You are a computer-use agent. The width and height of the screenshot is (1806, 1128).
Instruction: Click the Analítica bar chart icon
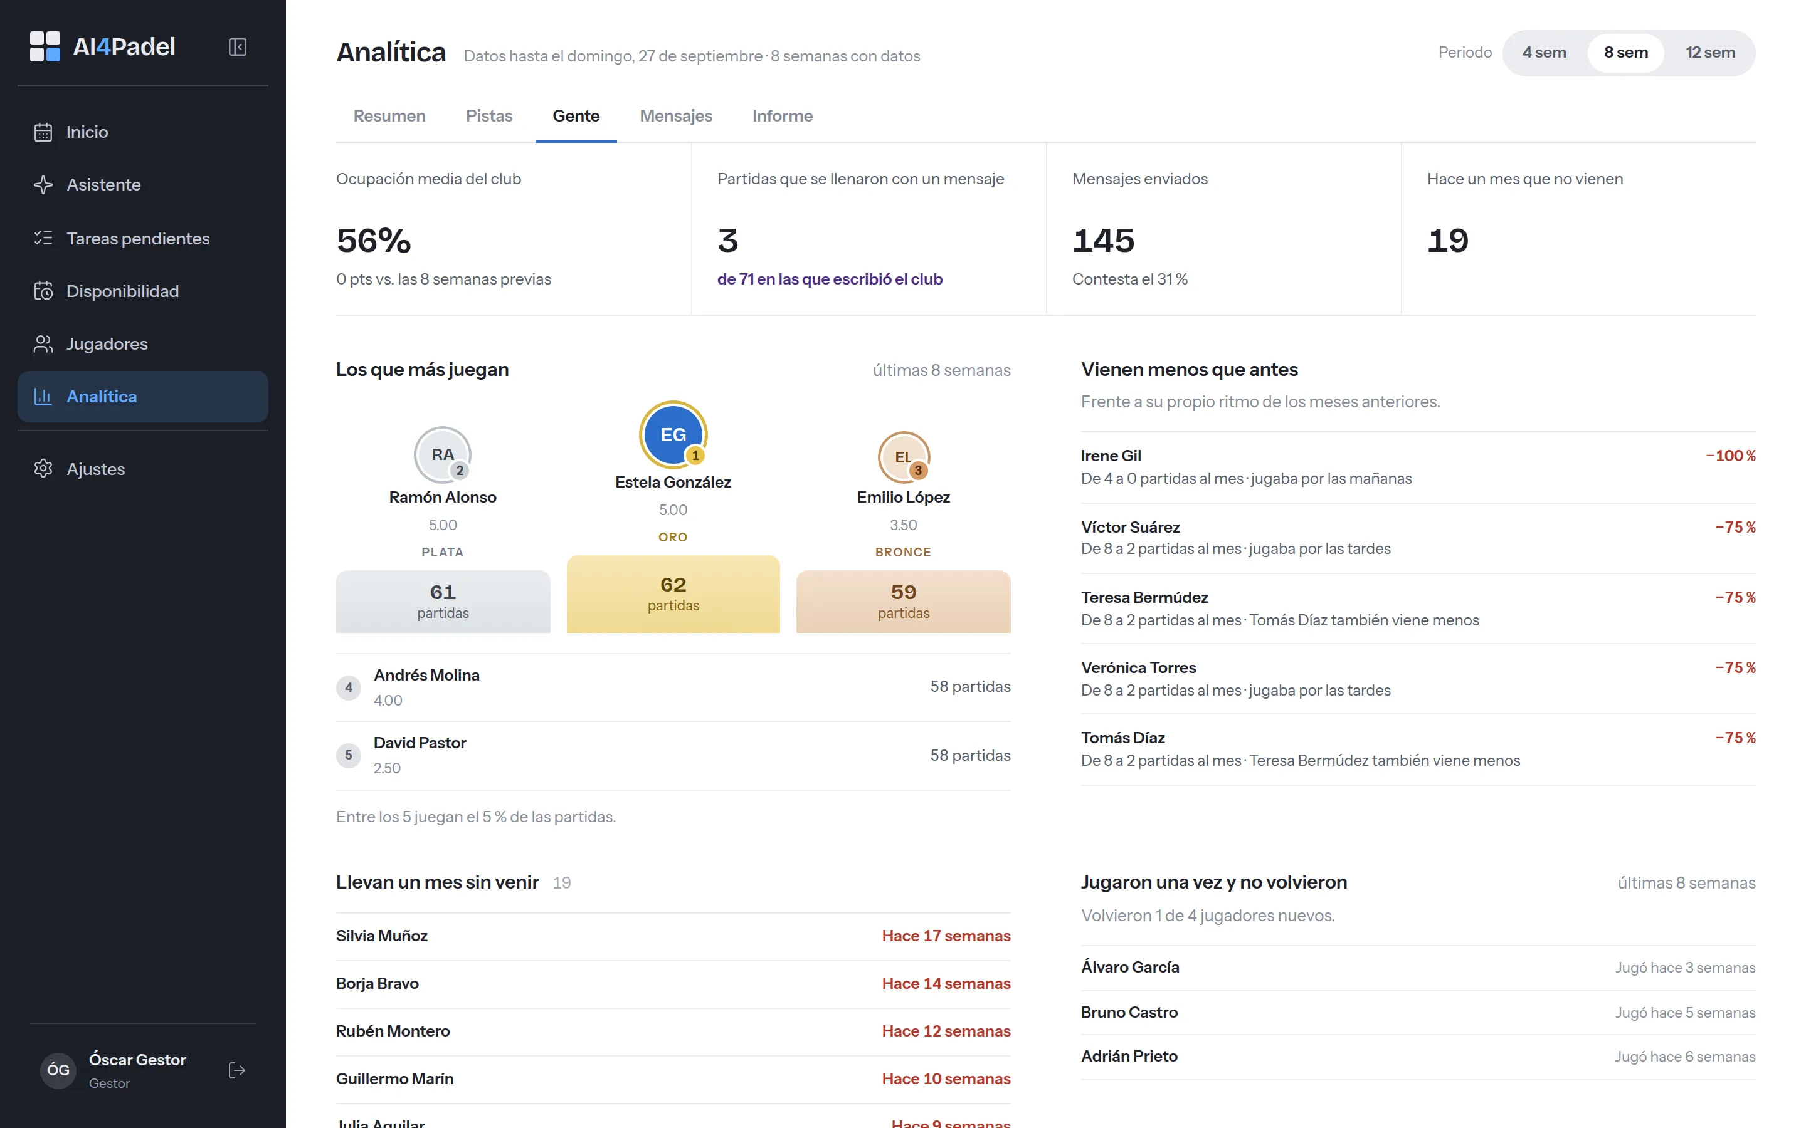pyautogui.click(x=43, y=396)
